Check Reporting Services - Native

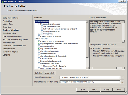click(39, 36)
